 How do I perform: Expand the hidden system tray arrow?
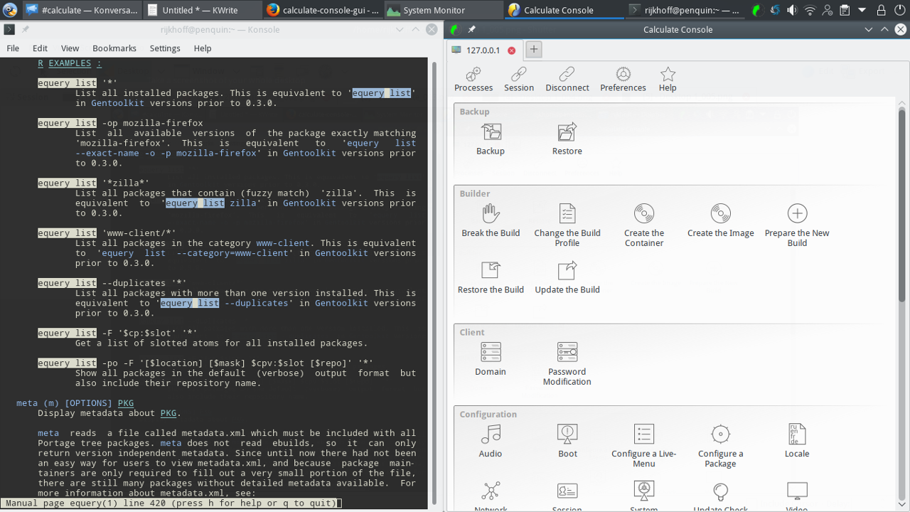[862, 10]
